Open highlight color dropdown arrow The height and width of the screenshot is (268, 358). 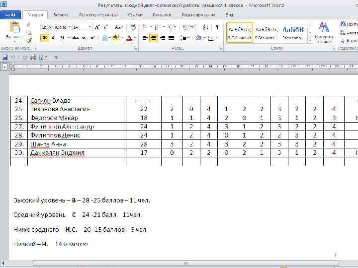(122, 38)
